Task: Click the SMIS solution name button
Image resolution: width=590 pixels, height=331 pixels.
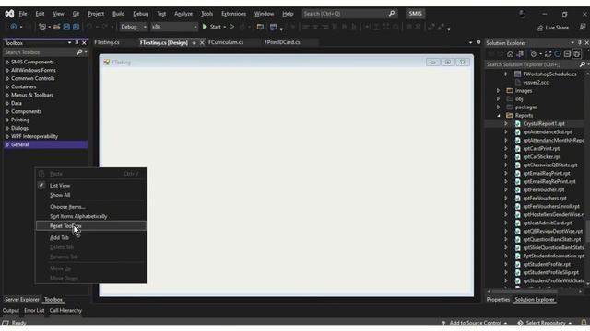Action: pos(416,14)
